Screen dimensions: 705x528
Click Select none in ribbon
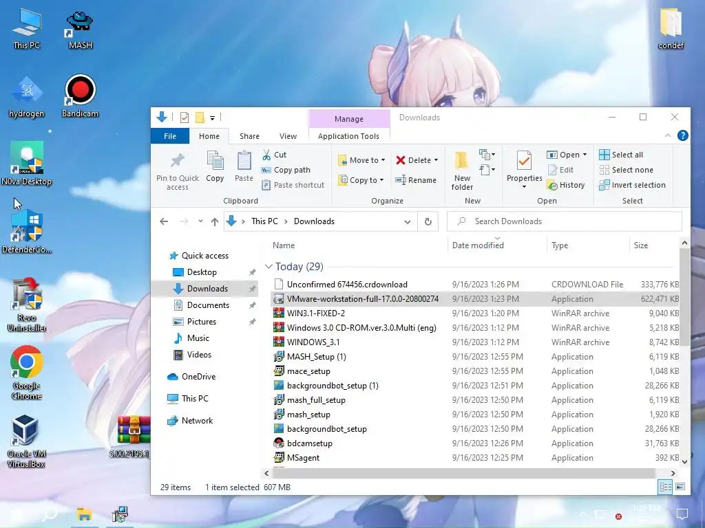tap(627, 170)
